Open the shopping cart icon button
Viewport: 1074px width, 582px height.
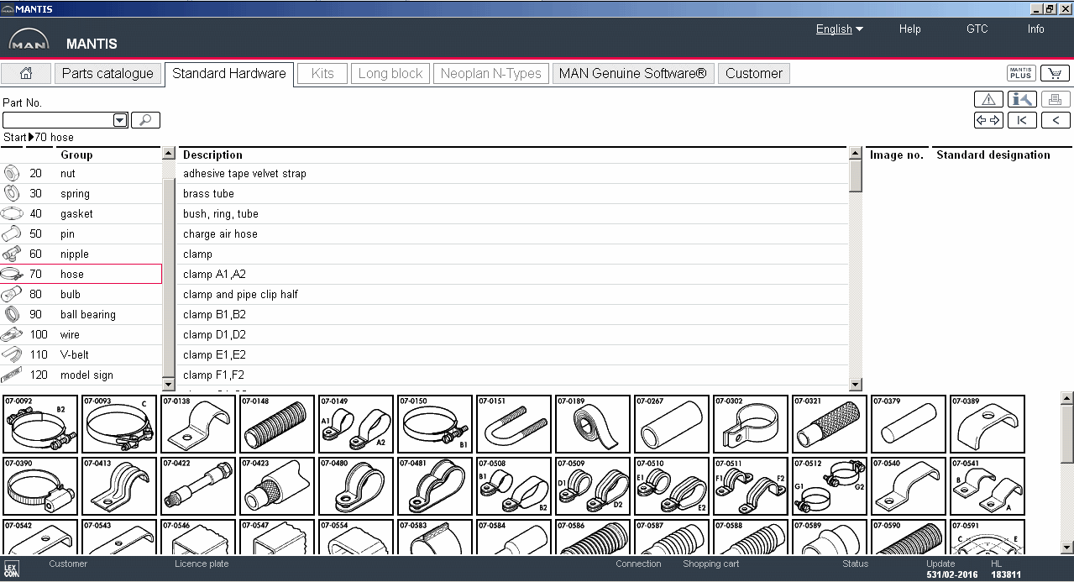pyautogui.click(x=1056, y=73)
